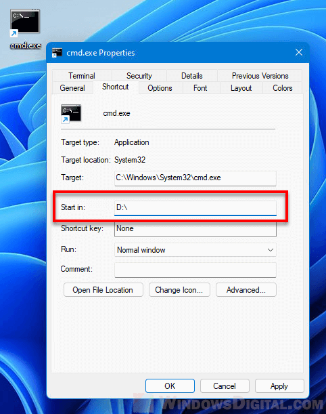Viewport: 326px width, 414px height.
Task: Click the Start in field
Action: point(195,208)
